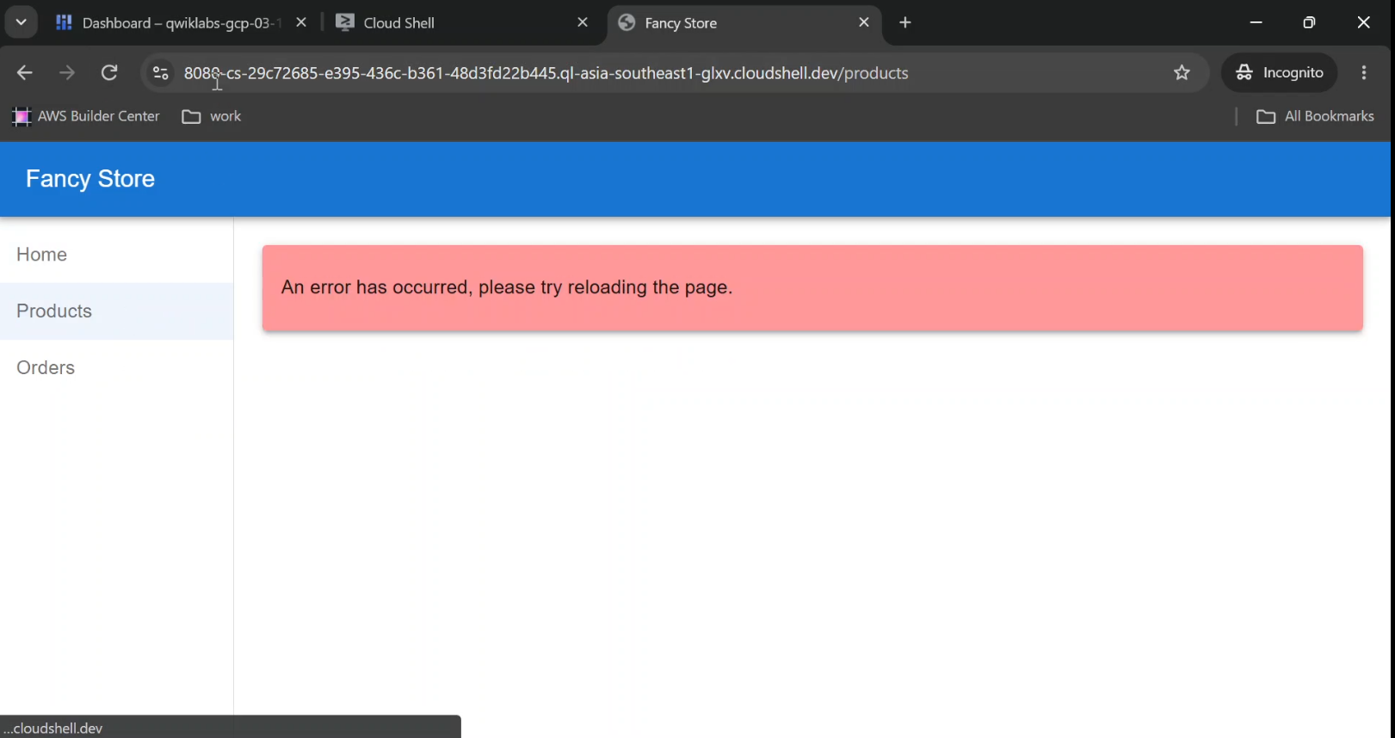
Task: Bookmark this page with the star icon
Action: pyautogui.click(x=1182, y=73)
